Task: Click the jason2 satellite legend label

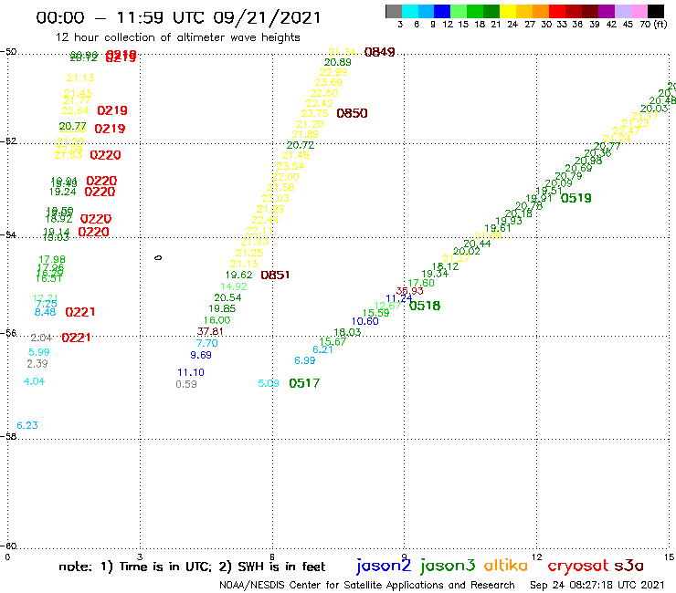Action: (x=384, y=566)
